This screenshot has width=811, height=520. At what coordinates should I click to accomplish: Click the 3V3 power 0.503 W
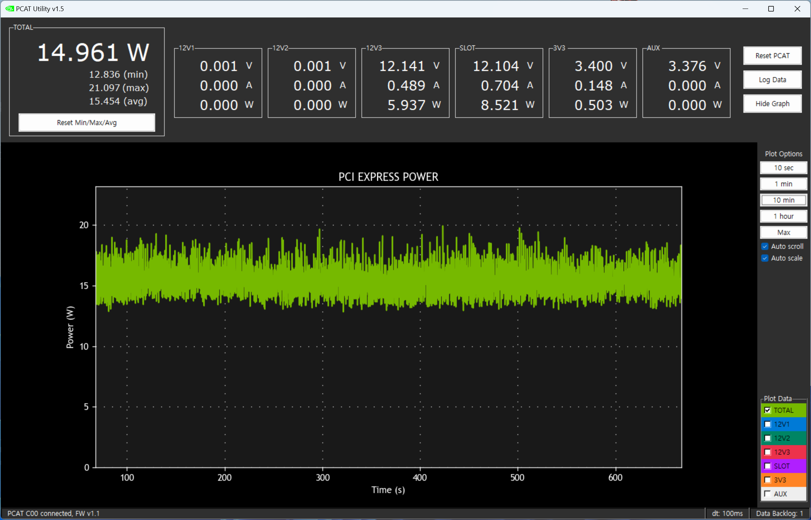click(601, 105)
